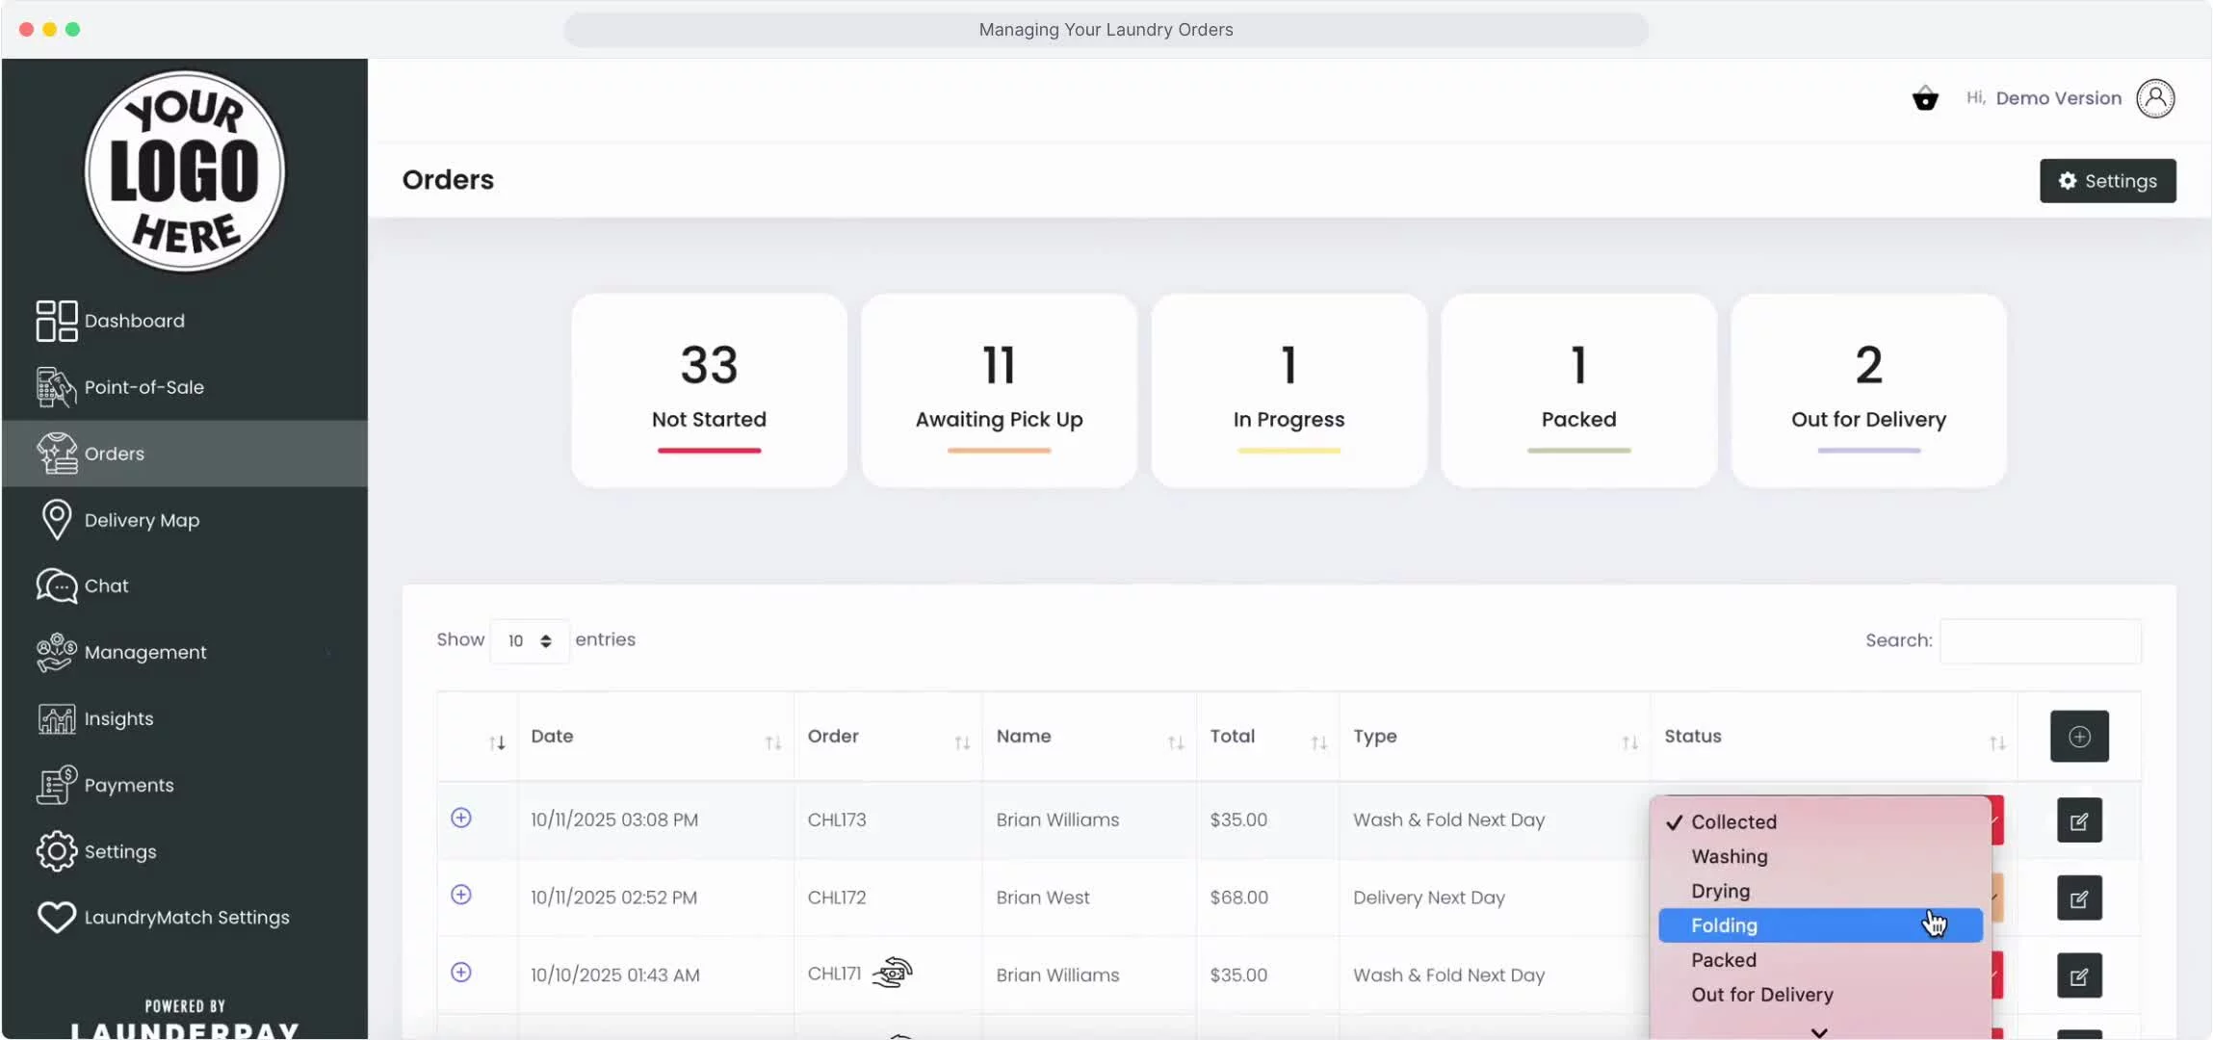The width and height of the screenshot is (2213, 1040).
Task: Expand the Management submenu
Action: click(144, 652)
